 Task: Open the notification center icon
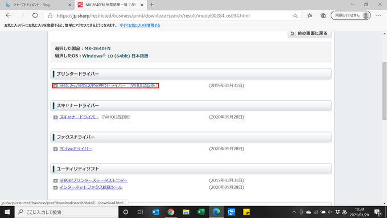click(x=378, y=212)
